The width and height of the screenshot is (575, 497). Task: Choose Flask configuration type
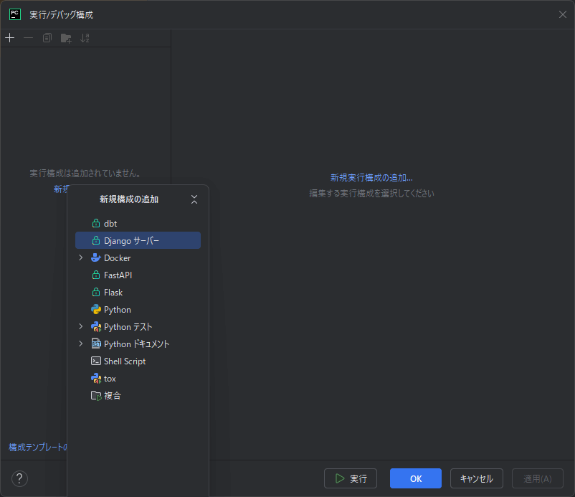pos(113,292)
